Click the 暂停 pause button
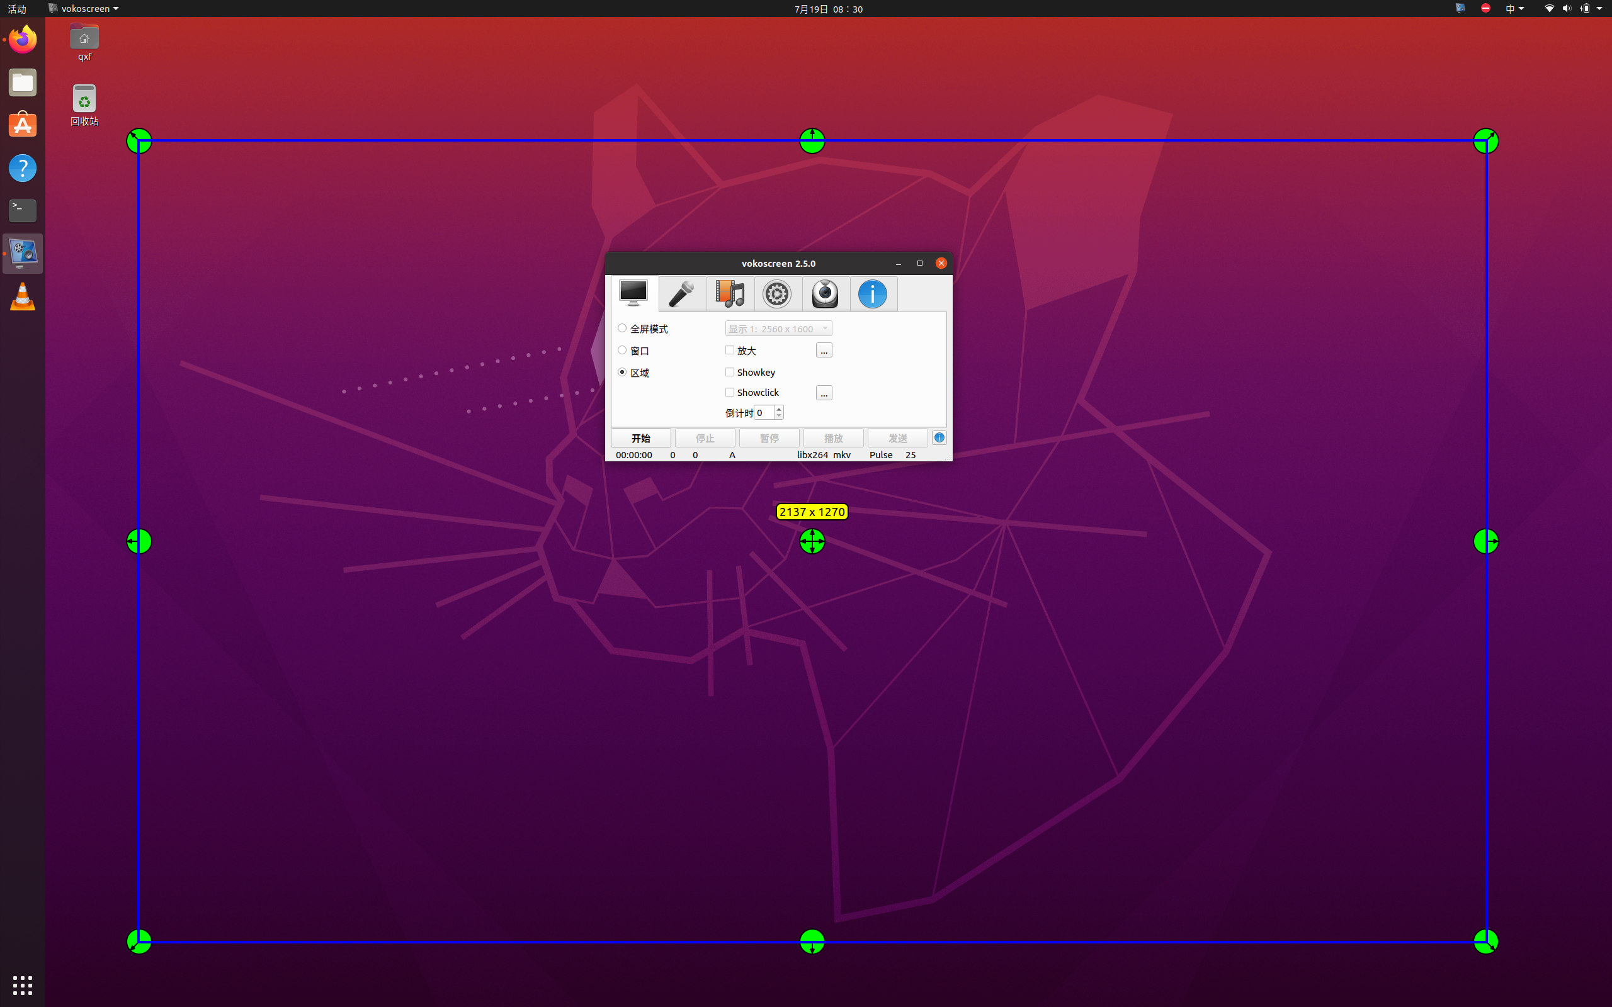 point(769,438)
